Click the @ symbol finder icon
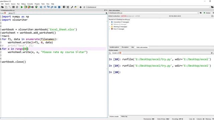 17,7
